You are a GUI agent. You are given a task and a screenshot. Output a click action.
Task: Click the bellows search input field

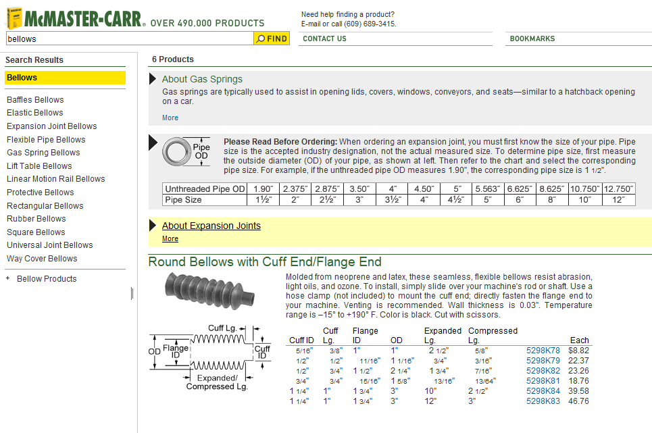click(x=128, y=39)
